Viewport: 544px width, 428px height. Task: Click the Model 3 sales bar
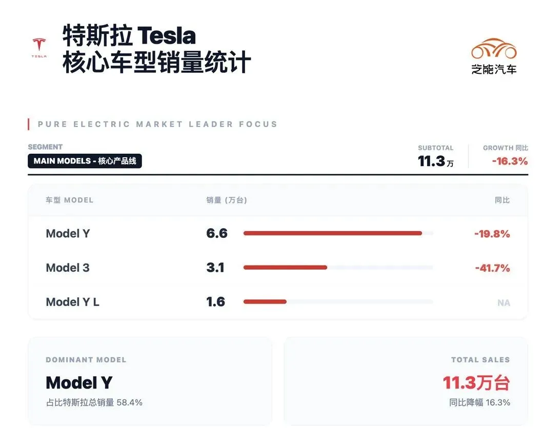click(285, 268)
